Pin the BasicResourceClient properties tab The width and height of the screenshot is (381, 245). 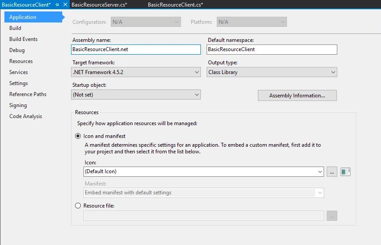pyautogui.click(x=57, y=4)
